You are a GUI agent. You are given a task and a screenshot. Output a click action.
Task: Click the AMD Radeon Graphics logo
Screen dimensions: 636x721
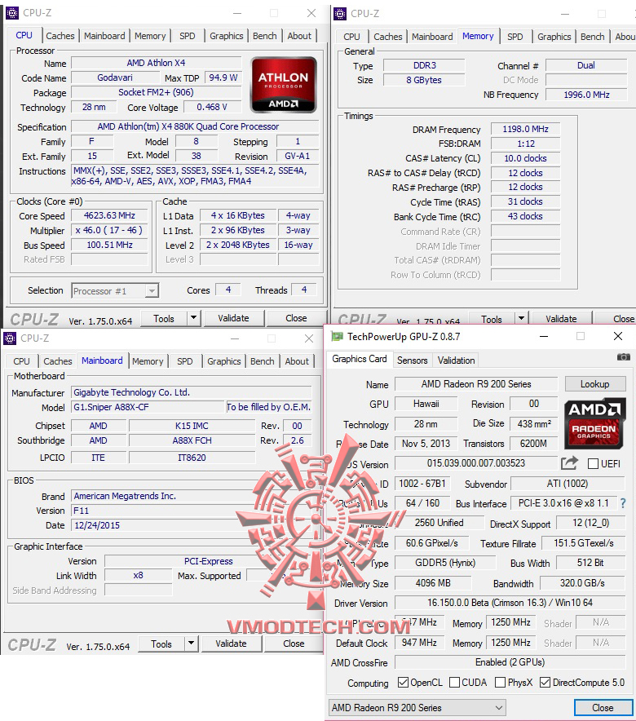pos(594,423)
